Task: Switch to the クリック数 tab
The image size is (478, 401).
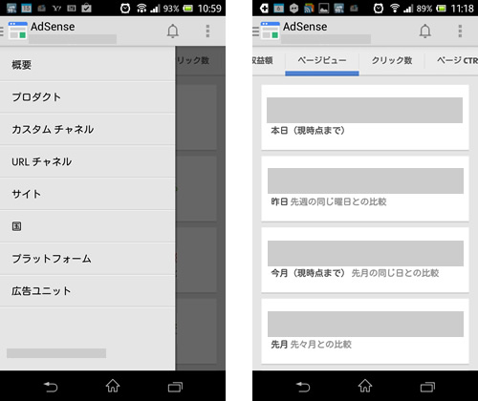Action: click(x=392, y=60)
